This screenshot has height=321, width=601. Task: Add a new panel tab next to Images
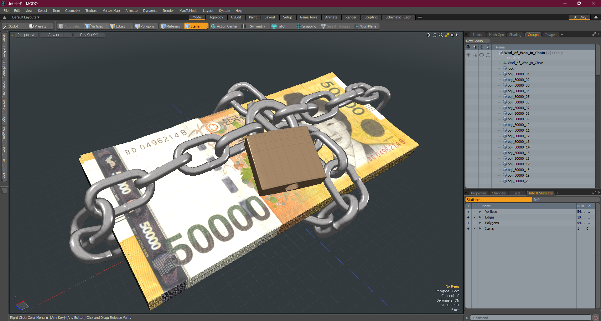click(x=562, y=35)
